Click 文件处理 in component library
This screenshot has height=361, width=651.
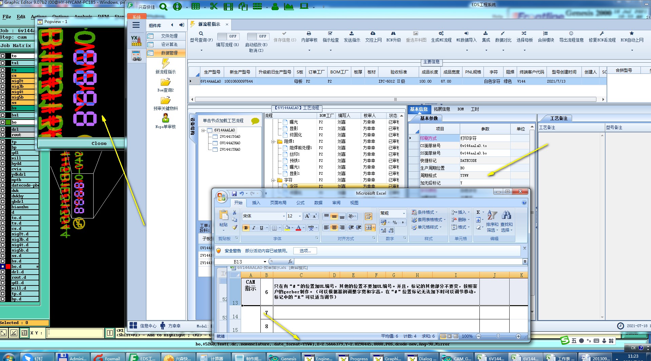(x=166, y=36)
